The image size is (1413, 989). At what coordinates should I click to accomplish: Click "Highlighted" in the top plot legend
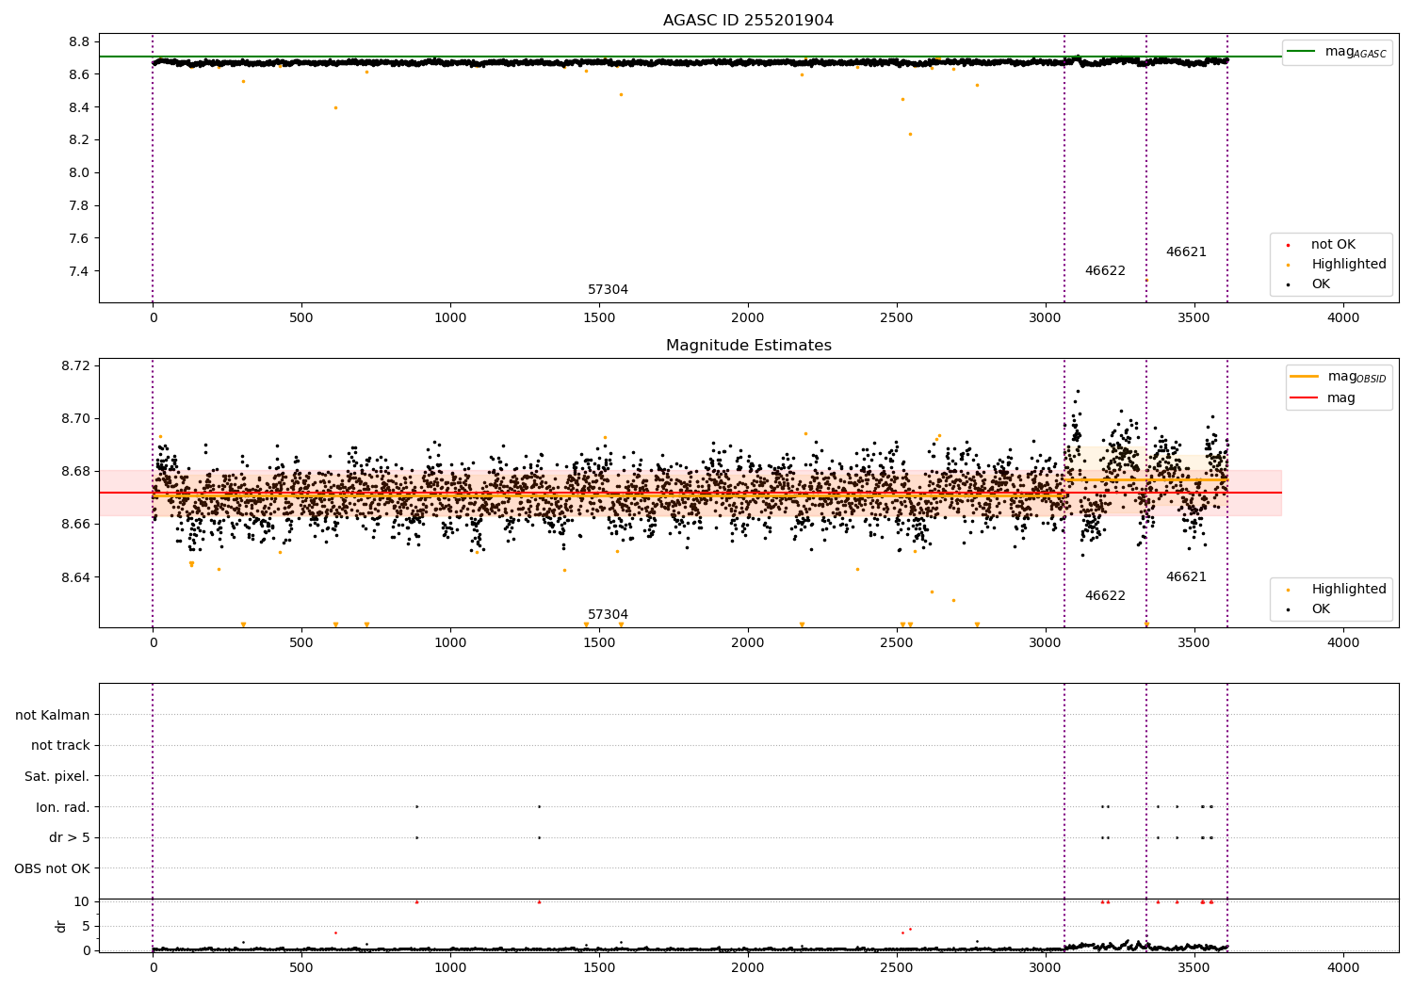coord(1348,265)
